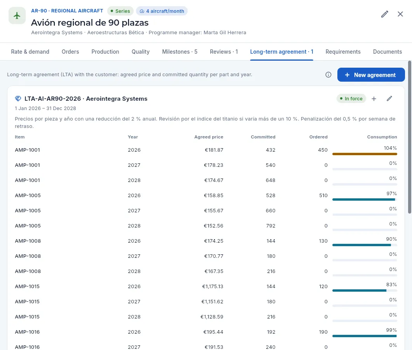The height and width of the screenshot is (350, 412).
Task: Click the In force status badge
Action: [x=351, y=99]
